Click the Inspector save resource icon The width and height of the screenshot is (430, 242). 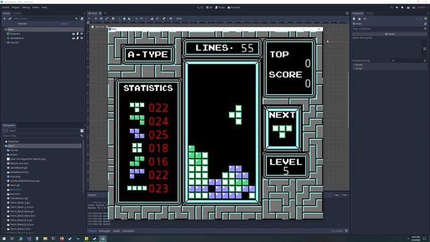point(365,19)
